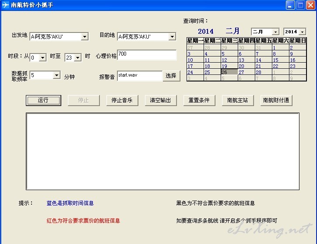Image resolution: width=317 pixels, height=244 pixels.
Task: Click the blue hint 蓝色是抓取时间信息
Action: [70, 203]
